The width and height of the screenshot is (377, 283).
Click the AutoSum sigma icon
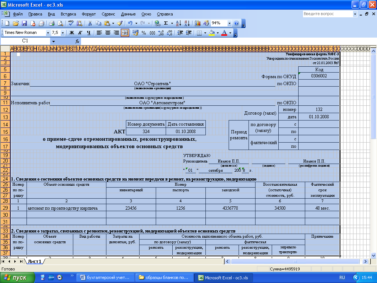pyautogui.click(x=166, y=23)
